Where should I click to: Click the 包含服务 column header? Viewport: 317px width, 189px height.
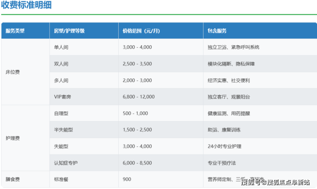pos(217,31)
